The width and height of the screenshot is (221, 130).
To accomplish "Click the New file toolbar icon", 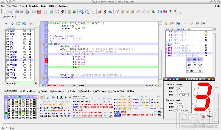I will click(6, 12).
